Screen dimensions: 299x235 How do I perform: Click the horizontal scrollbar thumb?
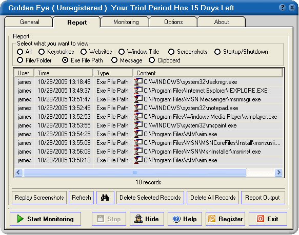tap(135, 173)
